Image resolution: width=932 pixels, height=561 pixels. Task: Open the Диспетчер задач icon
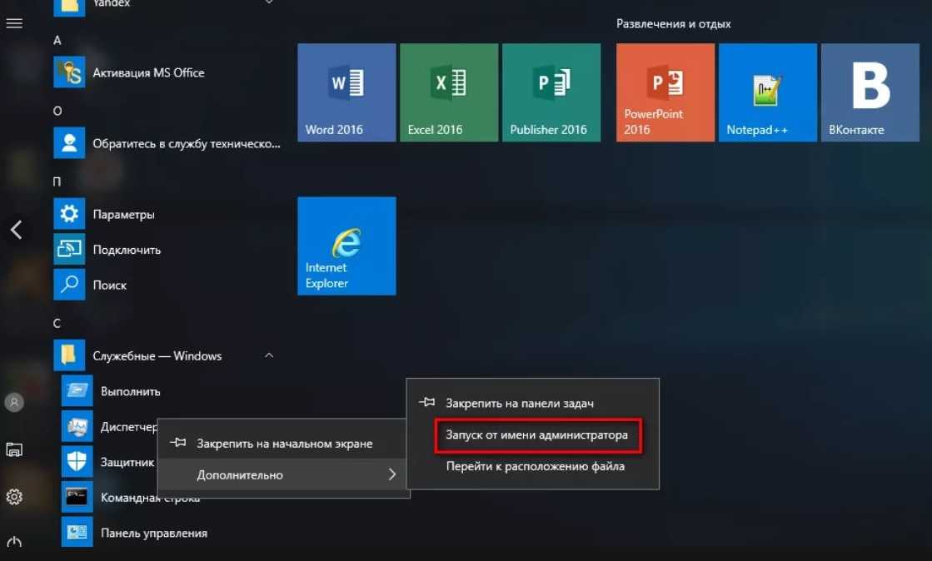pyautogui.click(x=77, y=427)
